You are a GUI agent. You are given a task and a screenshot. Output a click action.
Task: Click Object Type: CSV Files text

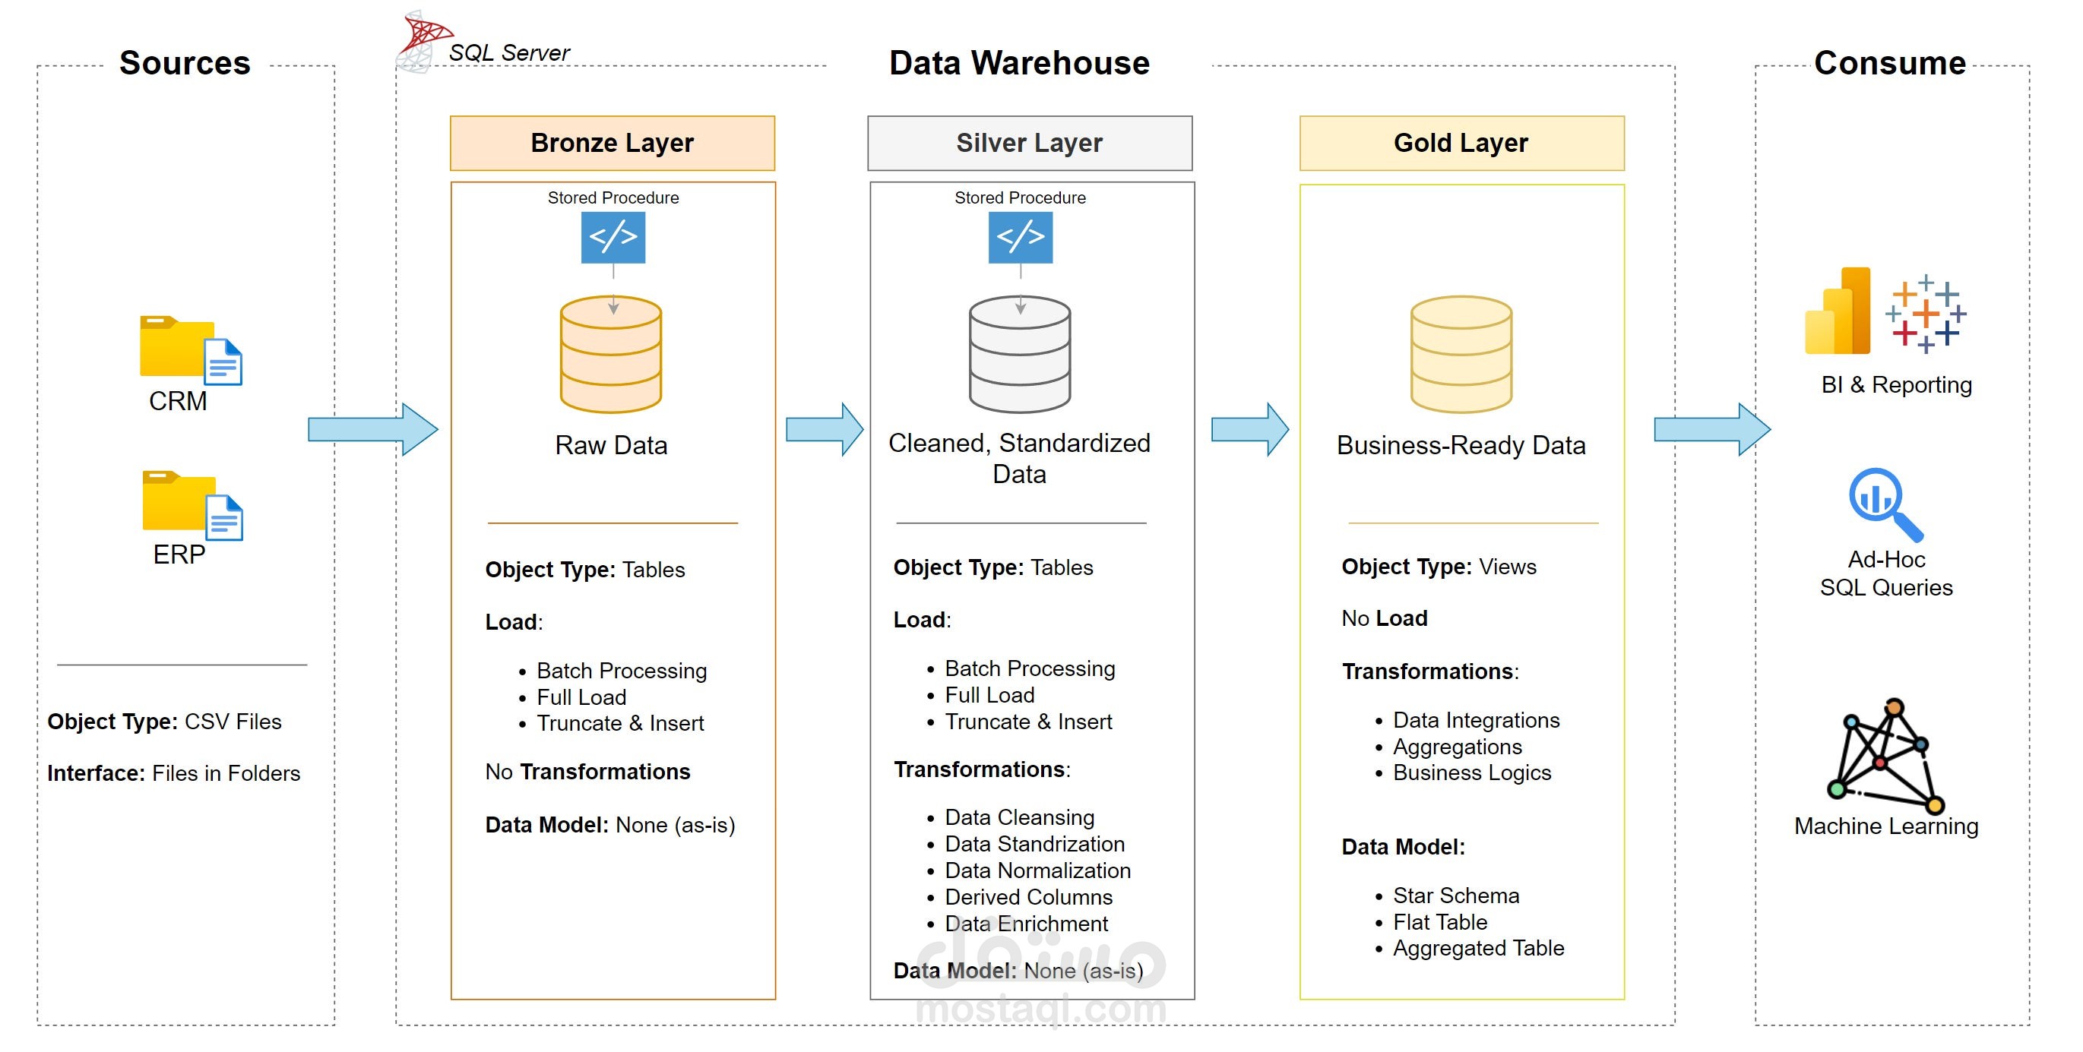coord(164,722)
